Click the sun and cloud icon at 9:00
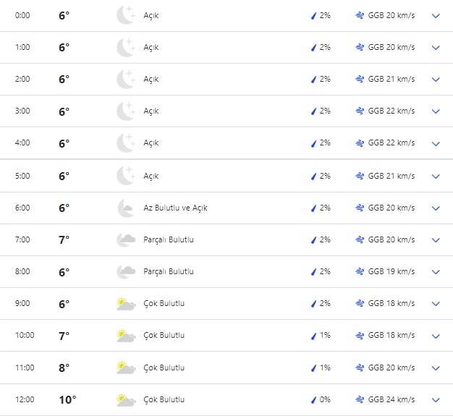This screenshot has width=453, height=416. (126, 304)
